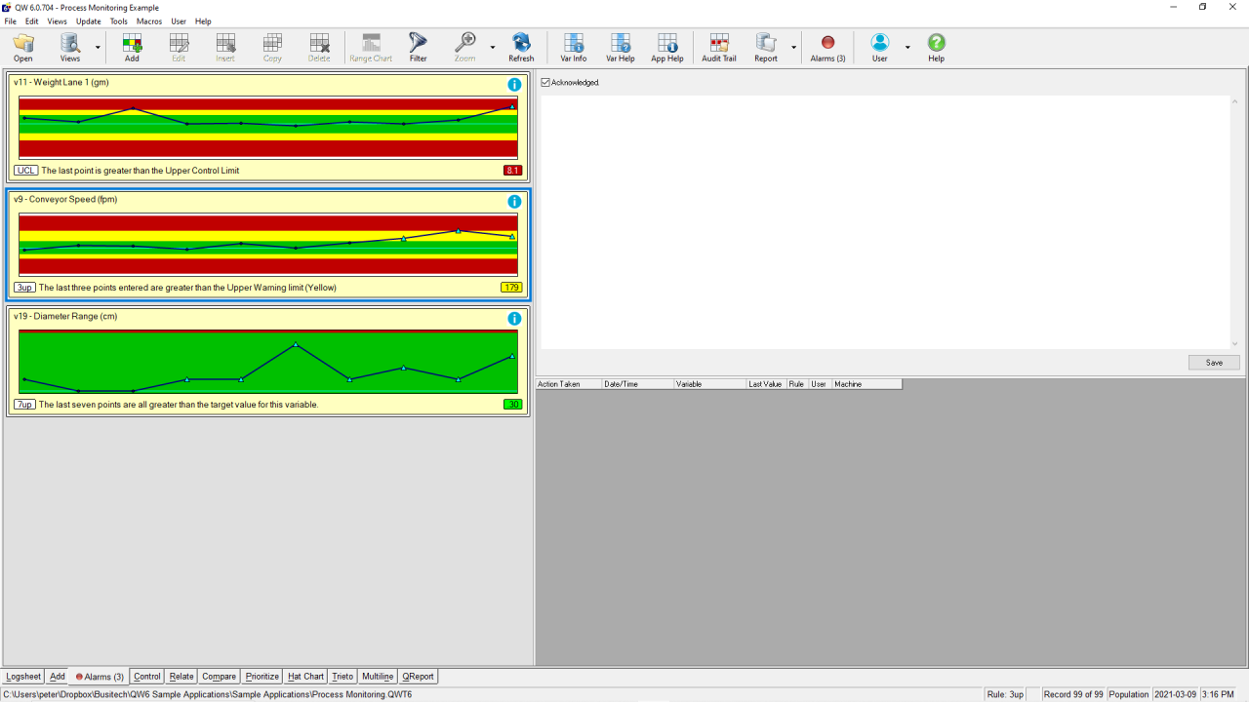Open Var Help in the toolbar

[x=621, y=47]
